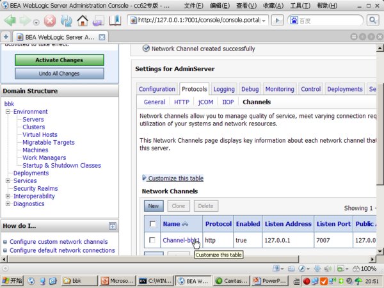Open the 开始 Start button

point(12,281)
